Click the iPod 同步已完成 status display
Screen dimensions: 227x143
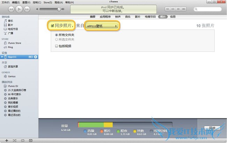point(113,9)
